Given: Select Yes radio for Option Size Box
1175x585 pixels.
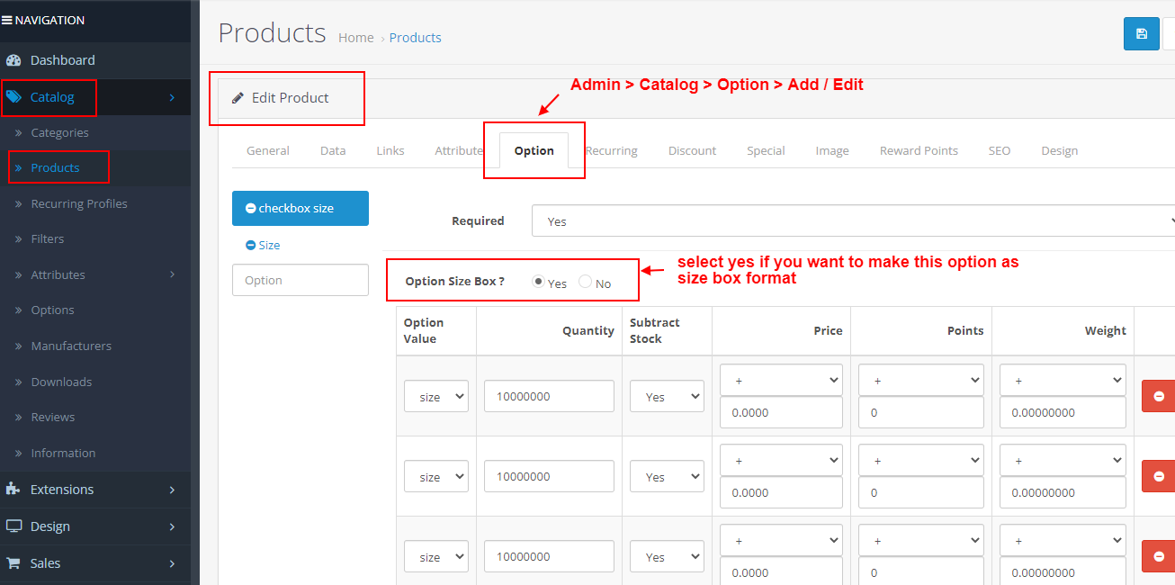Looking at the screenshot, I should (538, 282).
